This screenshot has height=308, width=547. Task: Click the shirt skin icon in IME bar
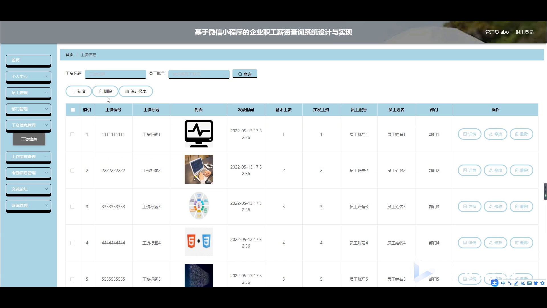[x=536, y=283]
